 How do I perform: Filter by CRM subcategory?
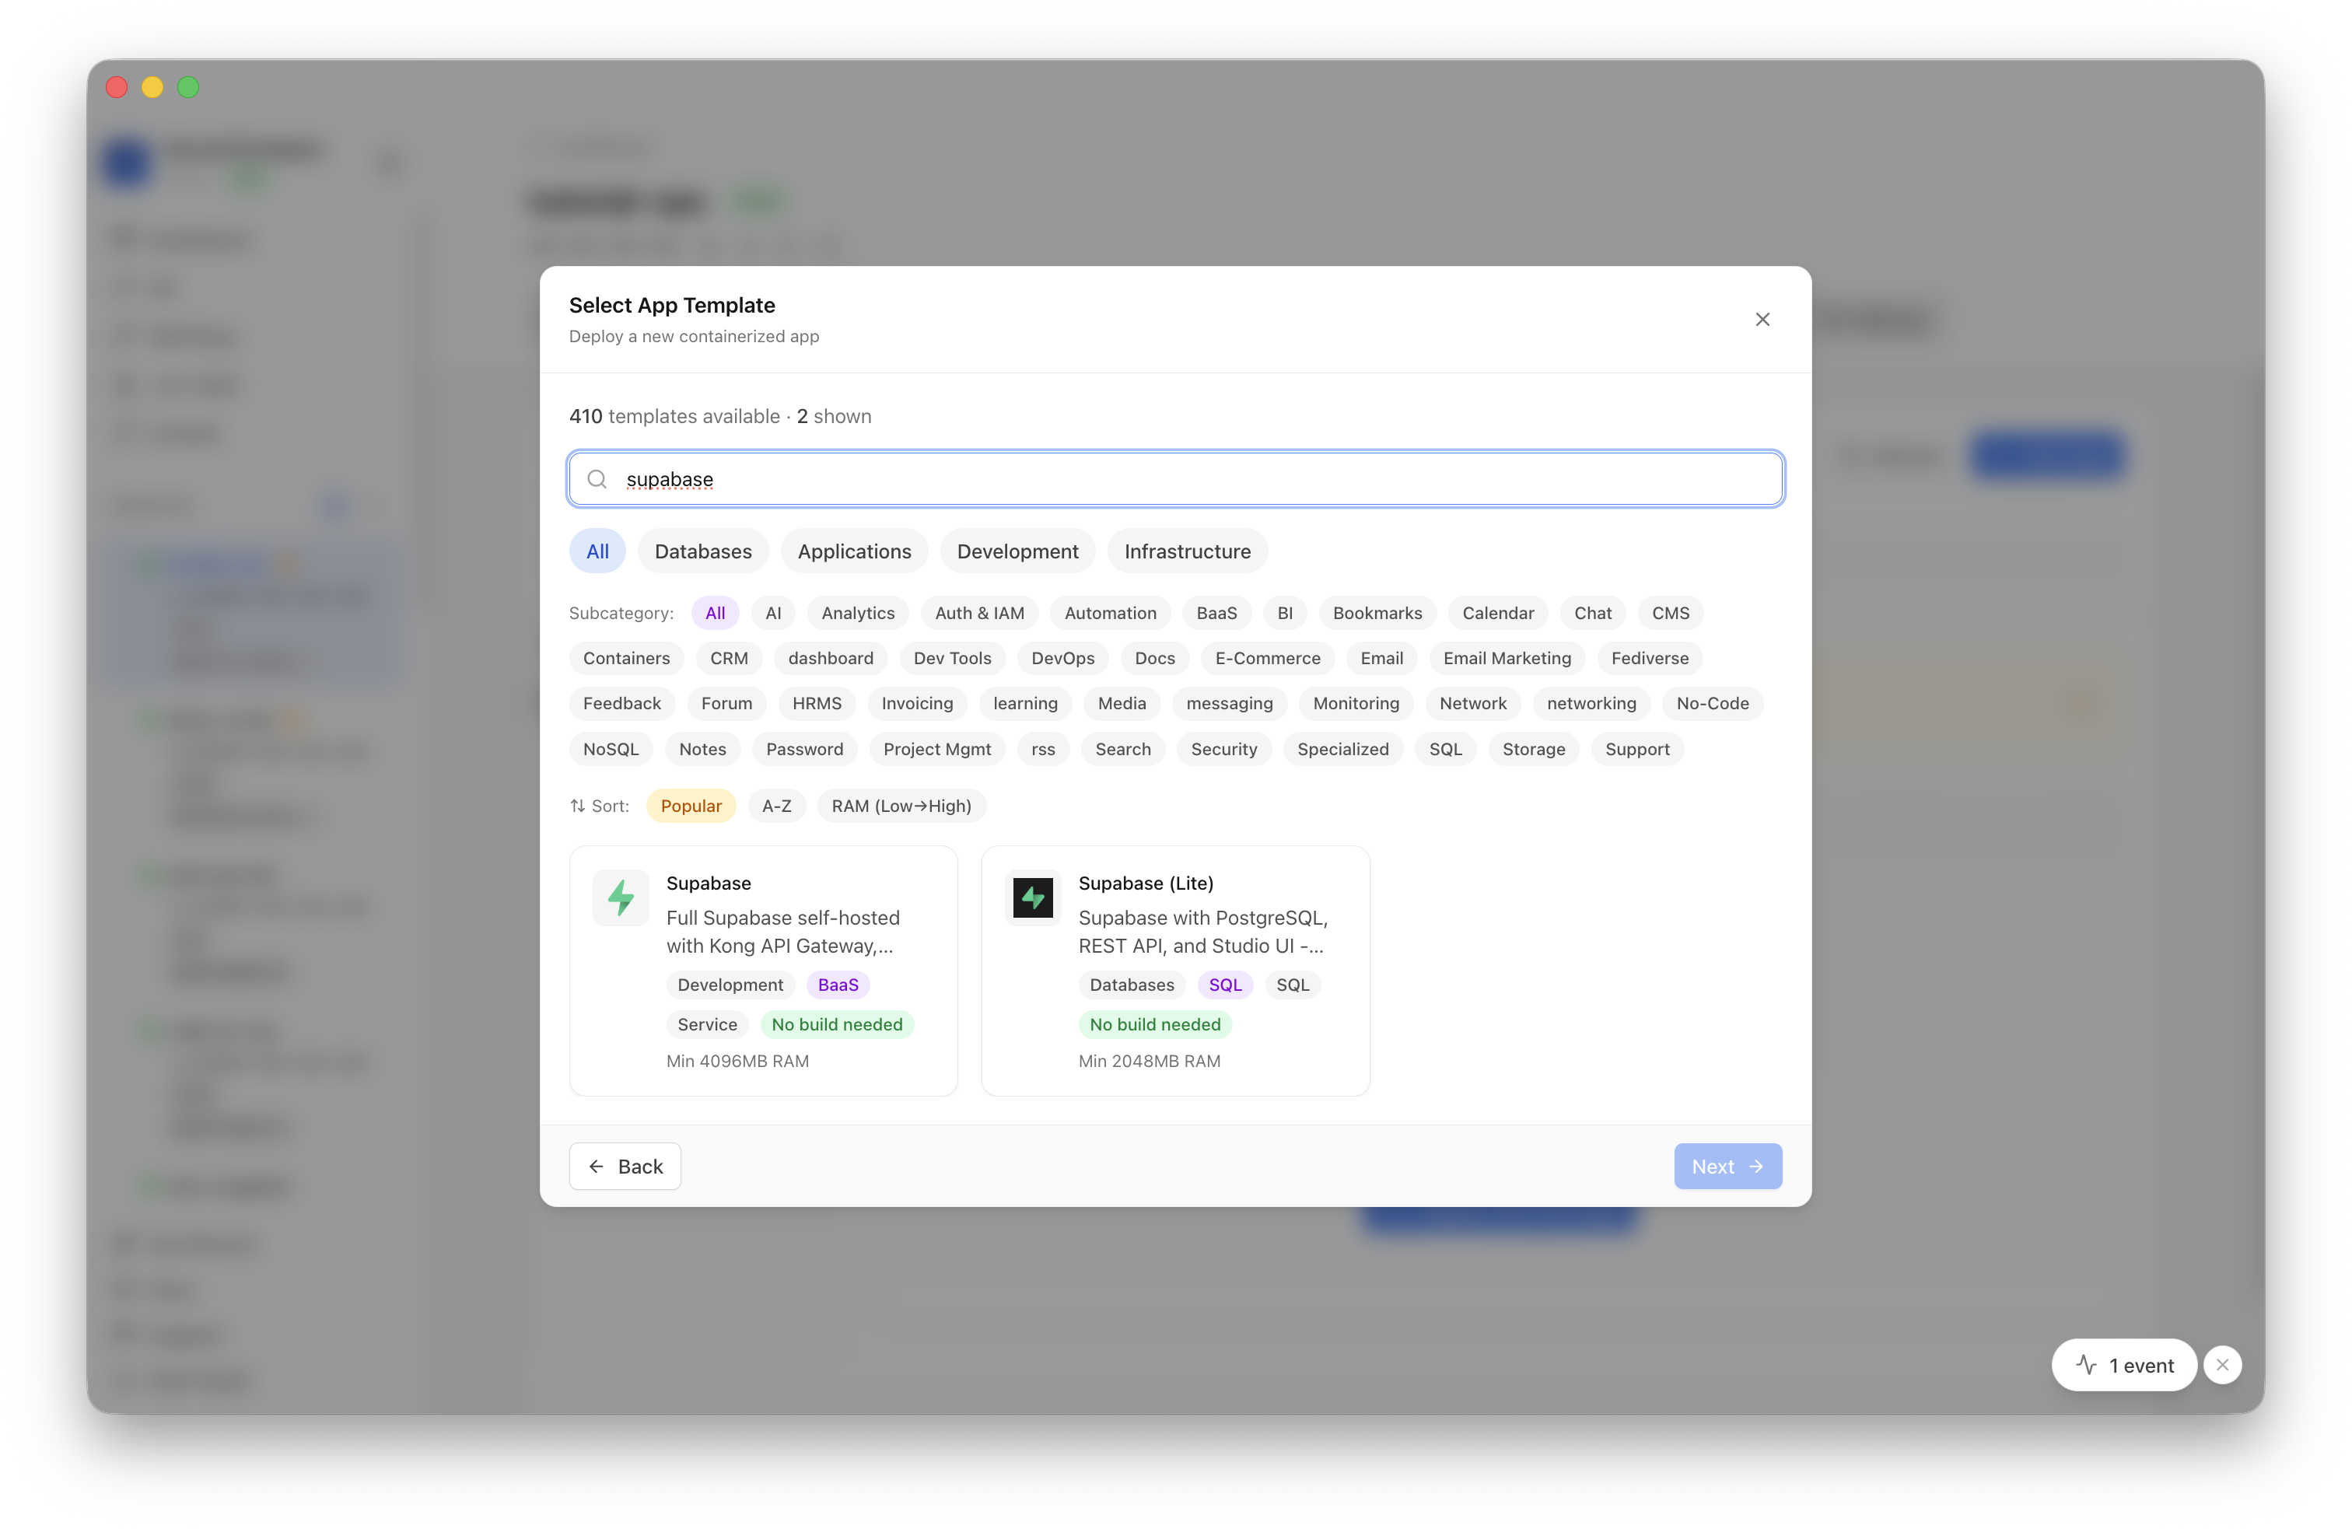728,658
